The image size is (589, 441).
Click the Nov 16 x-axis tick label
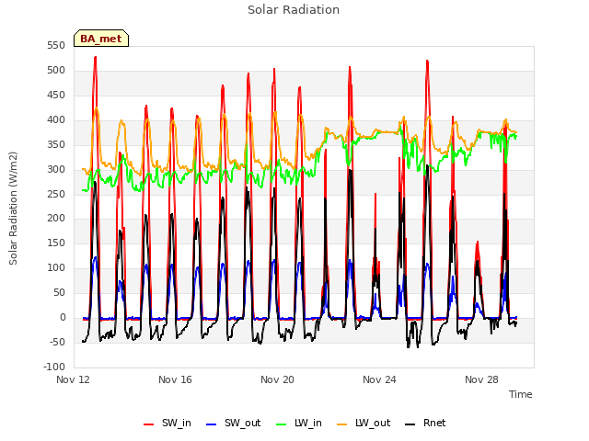175,379
